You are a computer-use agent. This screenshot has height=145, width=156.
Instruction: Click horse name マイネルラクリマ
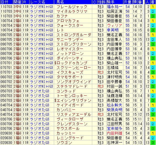tap(72, 11)
